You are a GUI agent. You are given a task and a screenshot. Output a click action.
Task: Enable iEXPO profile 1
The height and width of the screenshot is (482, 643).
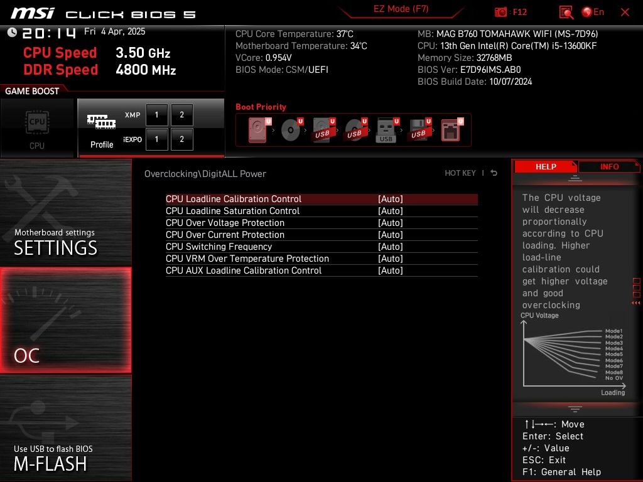(x=156, y=139)
